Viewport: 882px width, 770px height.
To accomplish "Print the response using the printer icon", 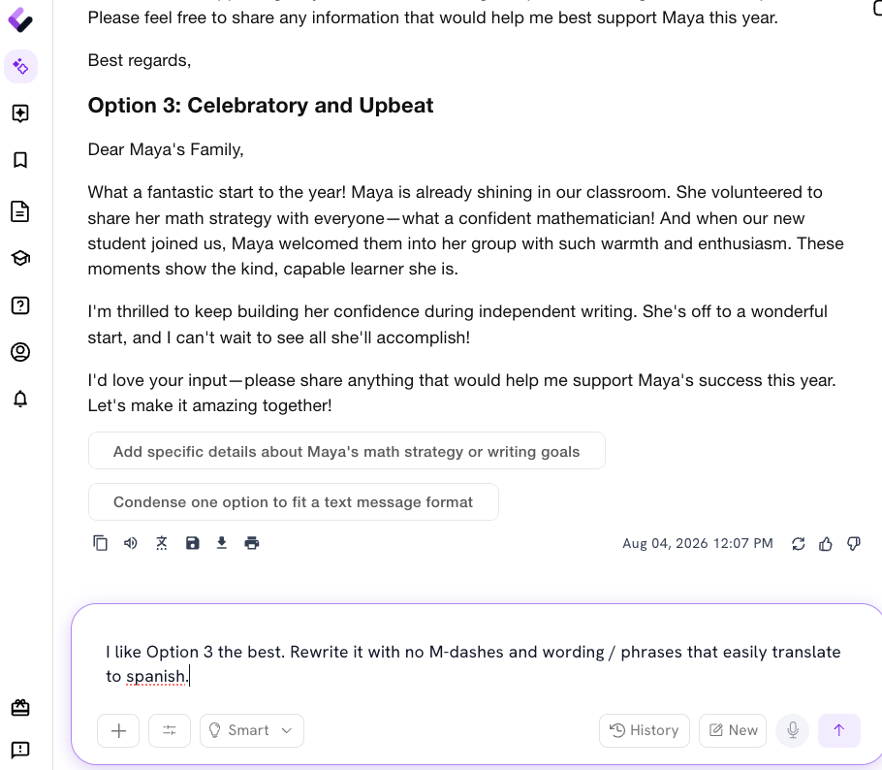I will 252,543.
